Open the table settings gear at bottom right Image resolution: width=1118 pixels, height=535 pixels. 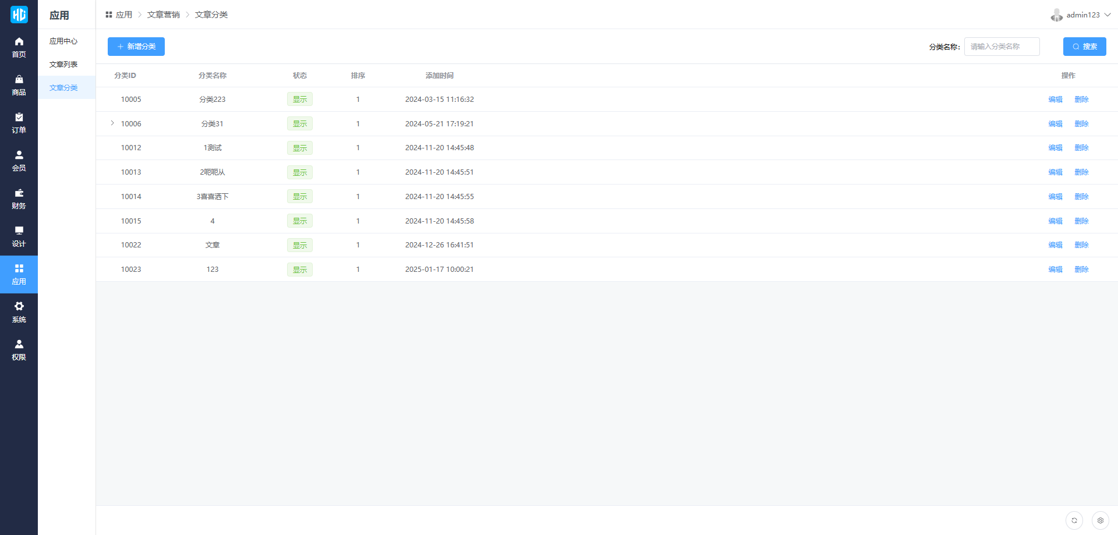[1100, 520]
